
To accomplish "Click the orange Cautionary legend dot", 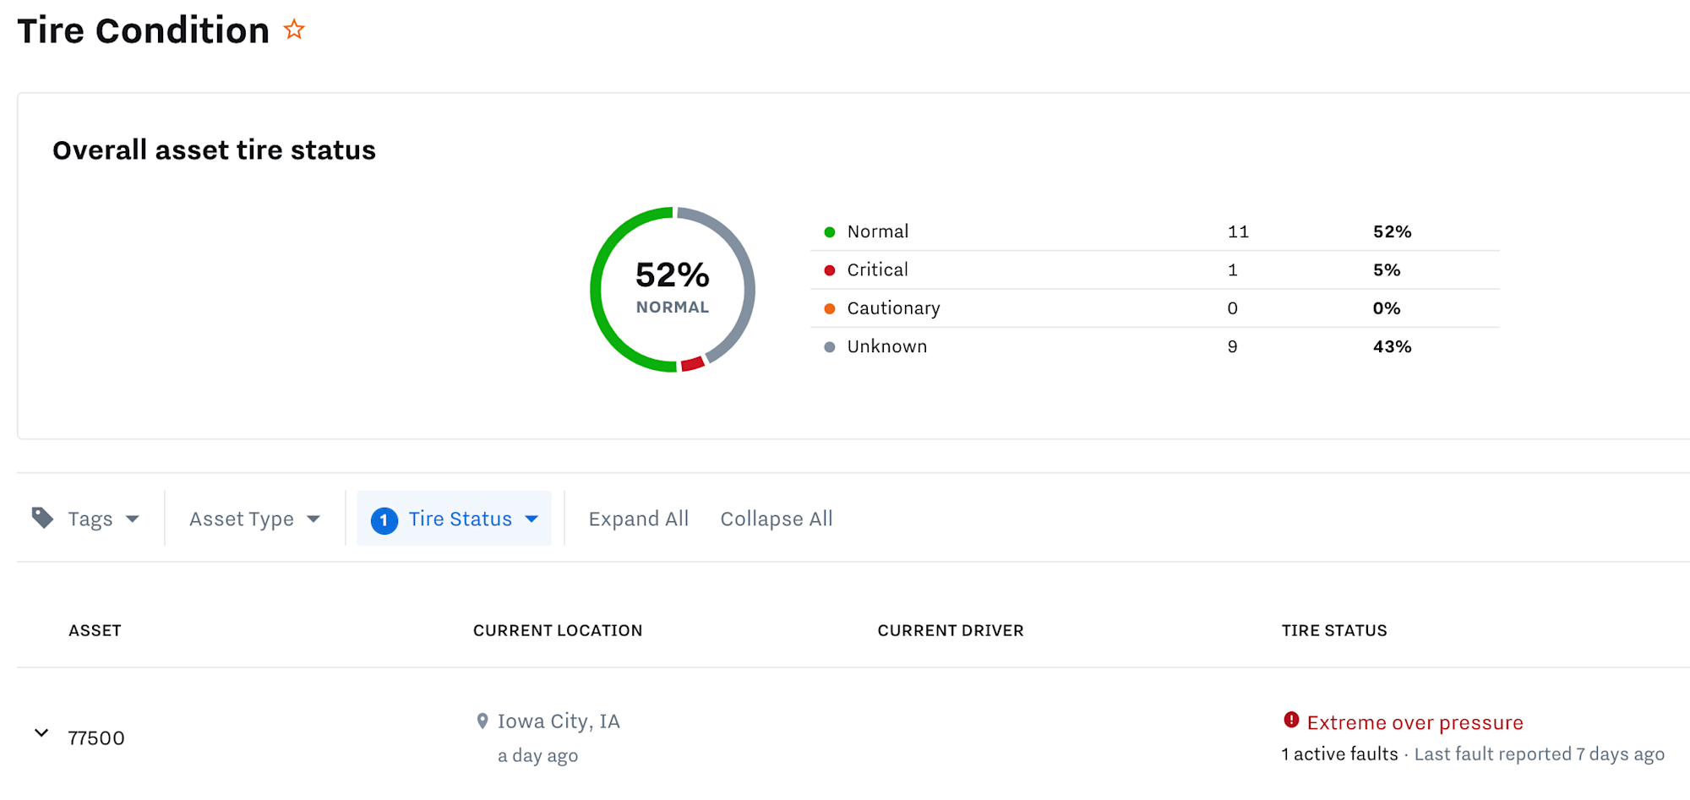I will (830, 309).
